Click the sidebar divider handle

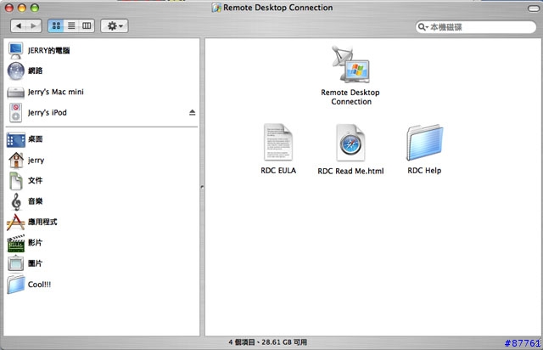click(x=202, y=187)
